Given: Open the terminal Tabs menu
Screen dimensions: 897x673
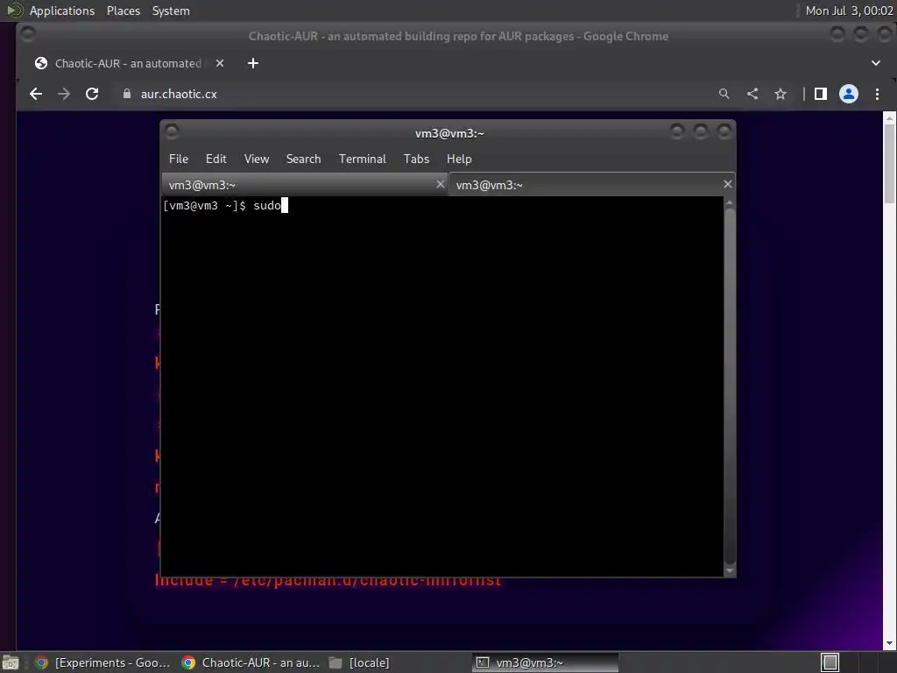Looking at the screenshot, I should 416,159.
